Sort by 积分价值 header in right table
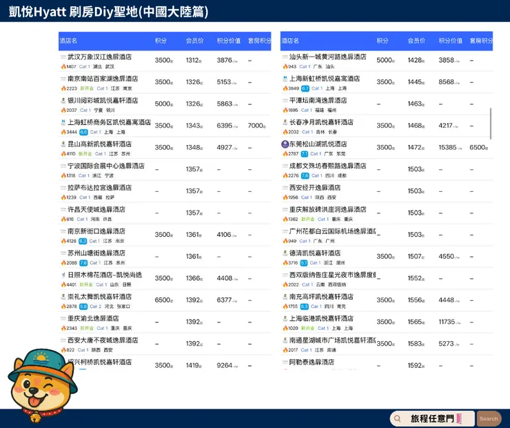 click(451, 41)
